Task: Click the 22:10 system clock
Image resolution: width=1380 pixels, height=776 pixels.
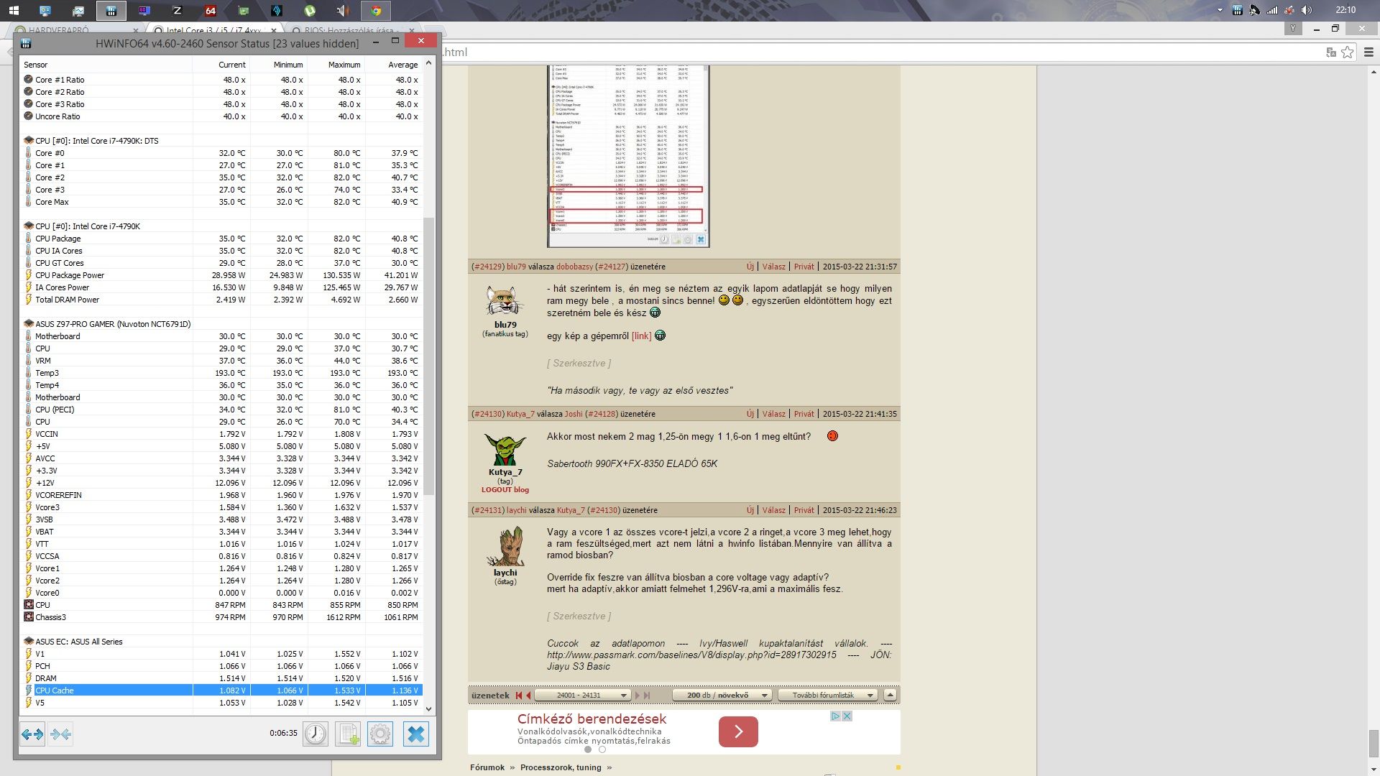Action: (1345, 10)
